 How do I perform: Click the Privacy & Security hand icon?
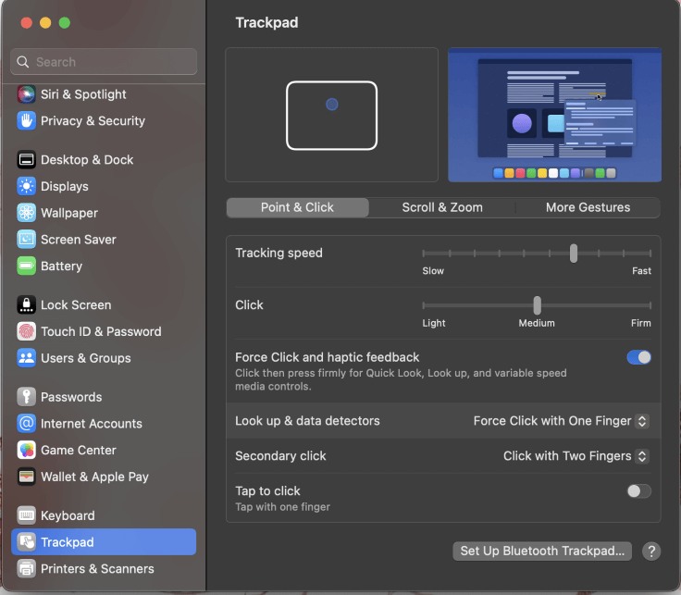point(26,121)
